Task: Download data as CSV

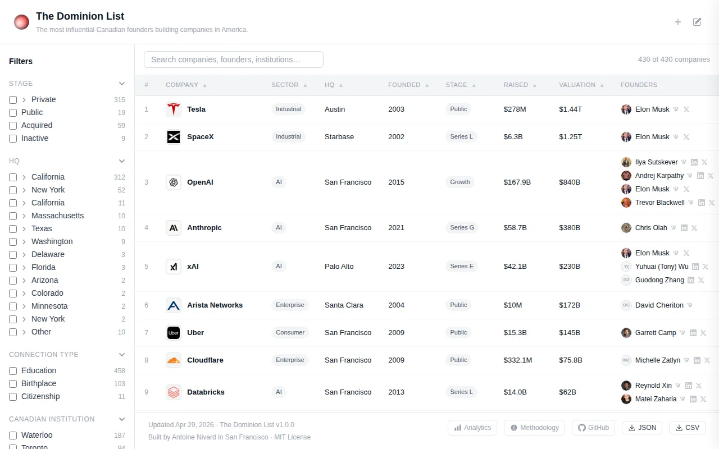Action: tap(687, 428)
